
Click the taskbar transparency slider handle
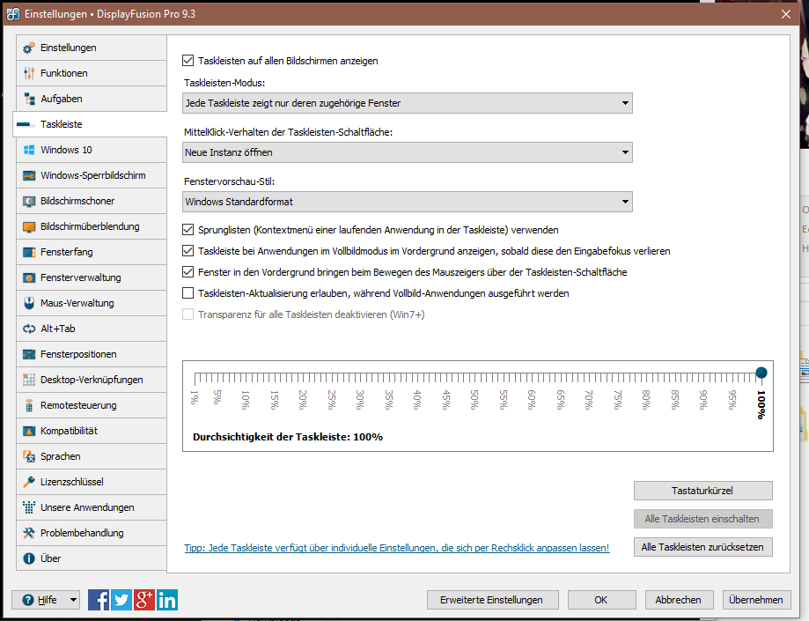click(761, 373)
